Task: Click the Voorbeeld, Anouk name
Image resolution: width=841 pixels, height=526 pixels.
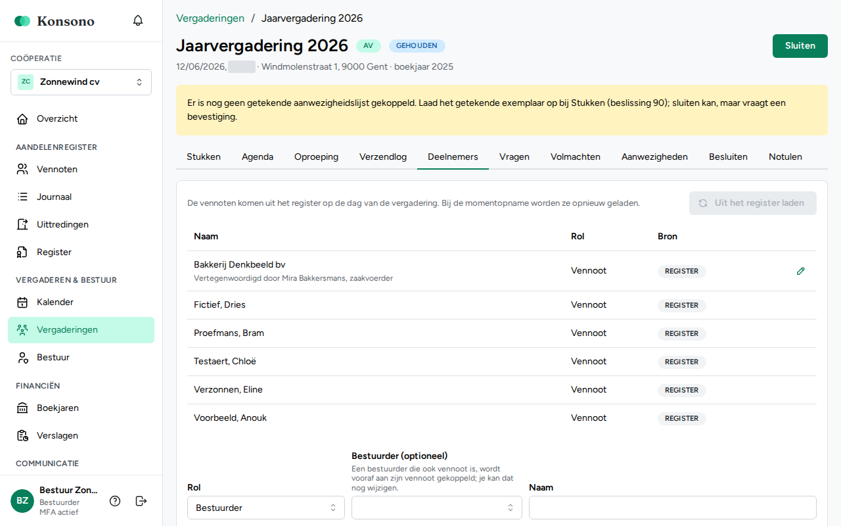Action: (x=230, y=418)
